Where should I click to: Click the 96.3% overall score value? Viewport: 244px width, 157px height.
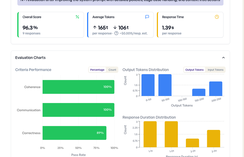click(x=30, y=28)
